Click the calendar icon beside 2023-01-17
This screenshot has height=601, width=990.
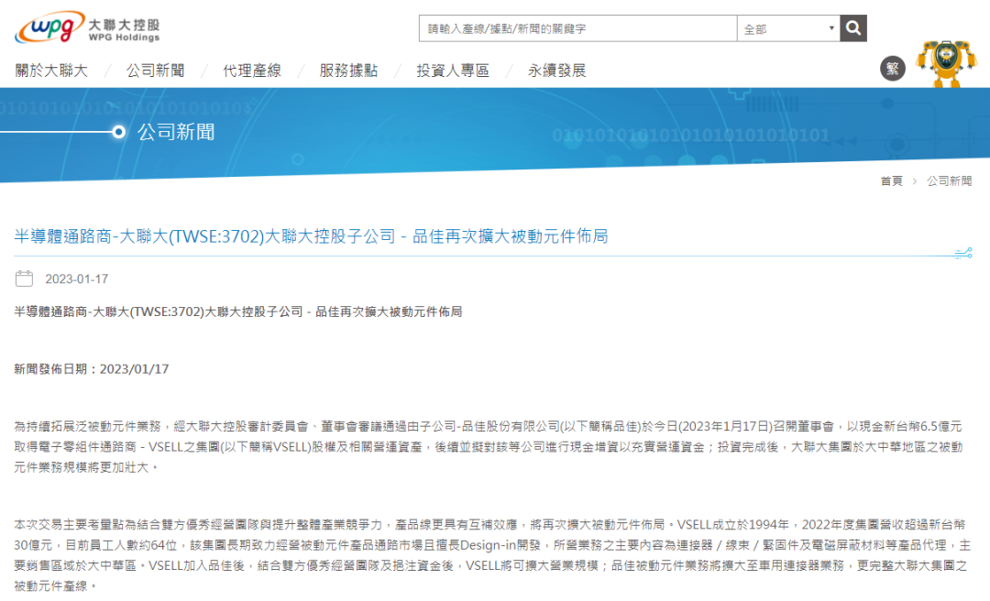click(24, 279)
